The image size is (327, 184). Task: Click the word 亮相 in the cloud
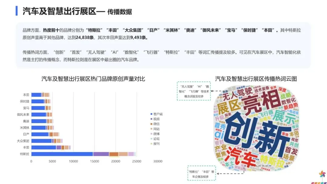[x=262, y=103]
